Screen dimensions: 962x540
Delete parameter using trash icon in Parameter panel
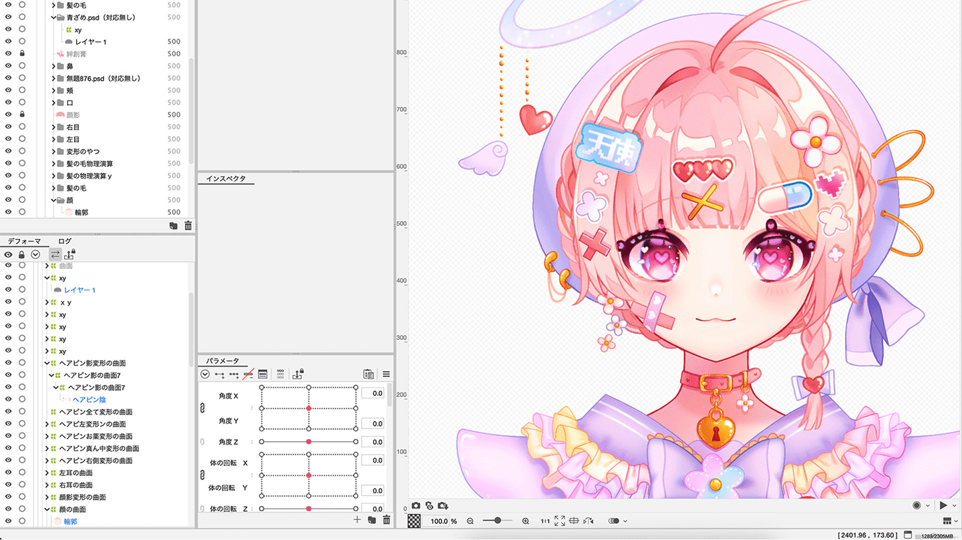coord(386,520)
